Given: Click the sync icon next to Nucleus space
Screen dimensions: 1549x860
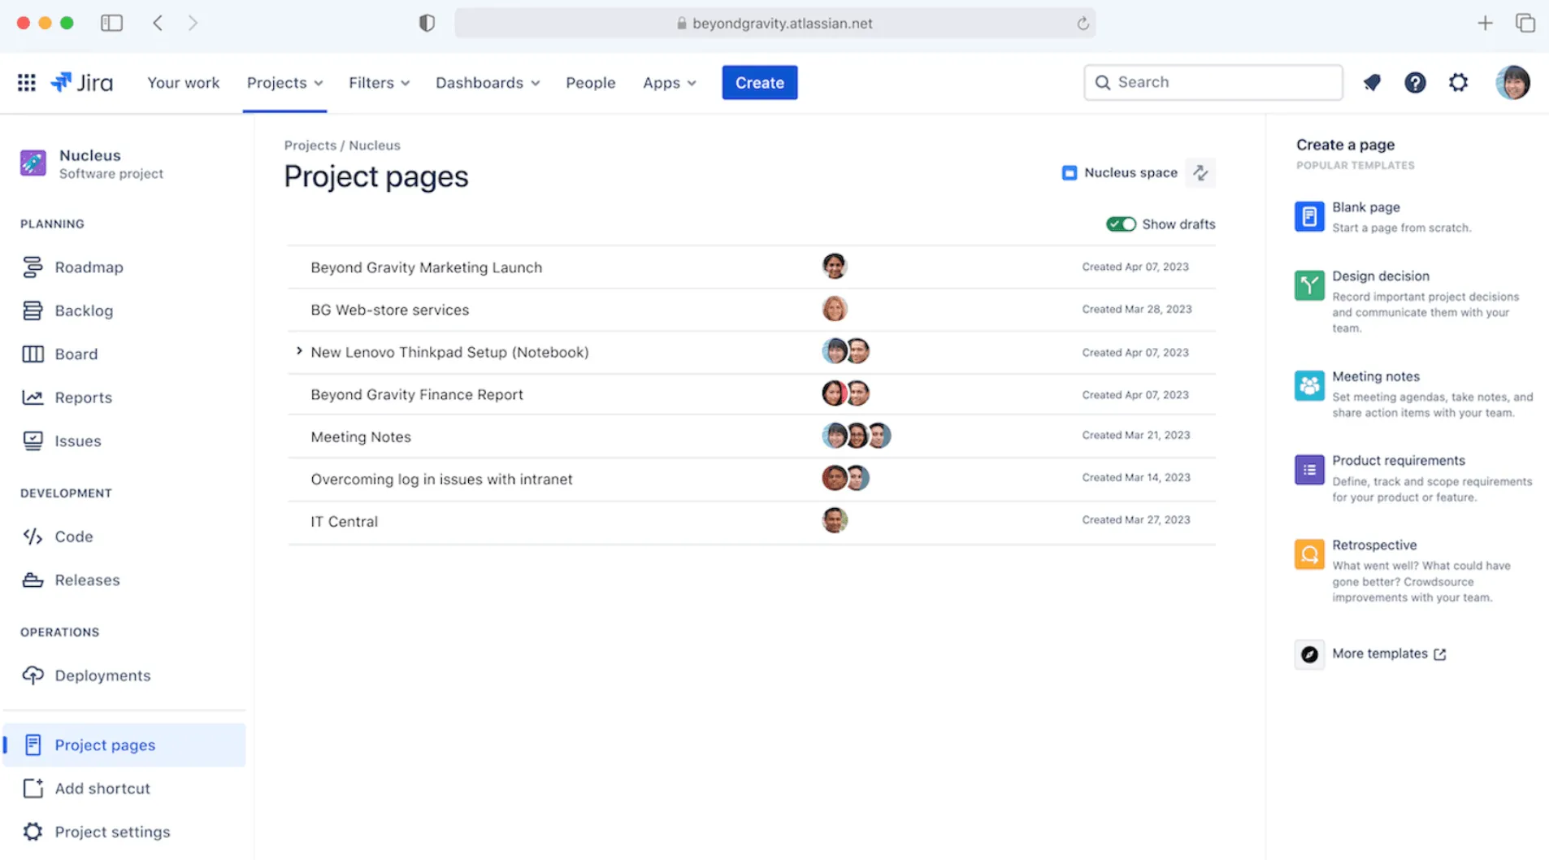Looking at the screenshot, I should click(1200, 172).
